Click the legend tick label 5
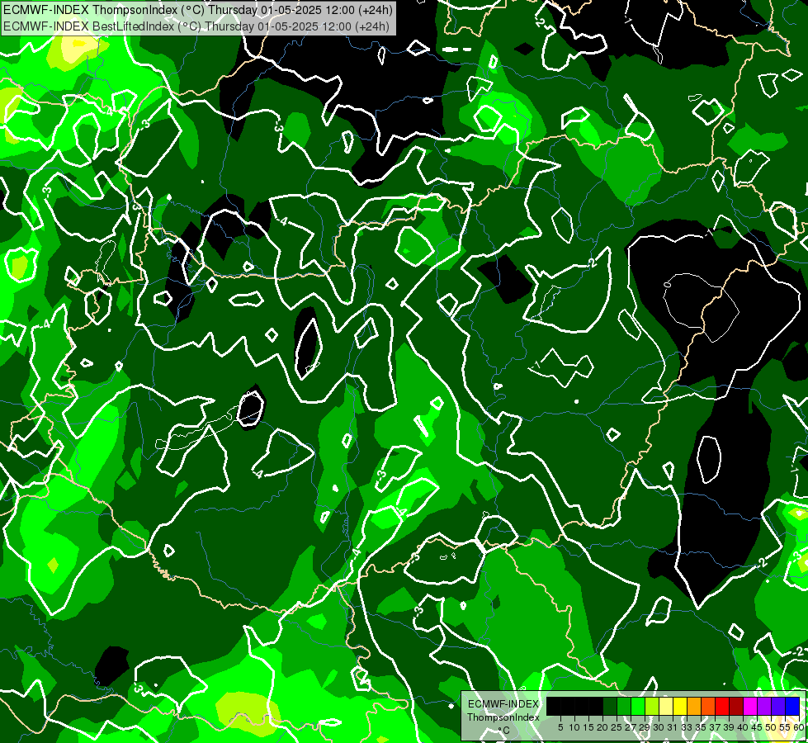Image resolution: width=808 pixels, height=743 pixels. click(560, 727)
